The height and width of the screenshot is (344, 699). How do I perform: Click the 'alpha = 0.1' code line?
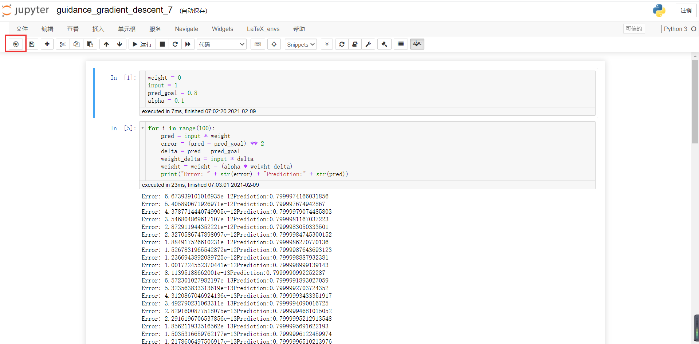[166, 100]
